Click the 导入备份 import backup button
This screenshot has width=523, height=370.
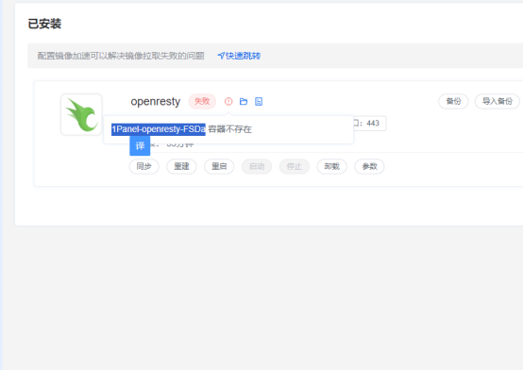coord(497,101)
